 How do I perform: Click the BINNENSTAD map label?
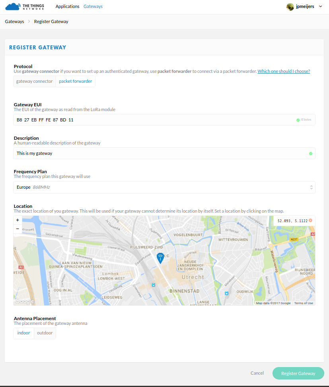[x=185, y=291]
